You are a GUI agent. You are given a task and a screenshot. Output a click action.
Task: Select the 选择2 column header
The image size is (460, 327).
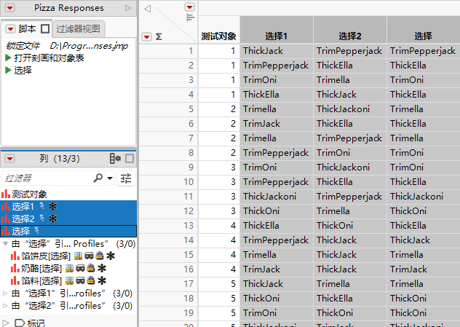[350, 36]
